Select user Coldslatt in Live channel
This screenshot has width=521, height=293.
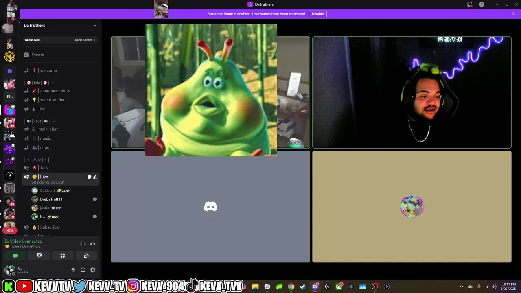pyautogui.click(x=47, y=190)
